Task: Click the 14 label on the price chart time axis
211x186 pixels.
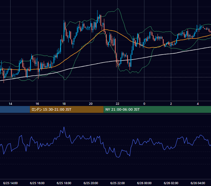Action: coord(10,104)
